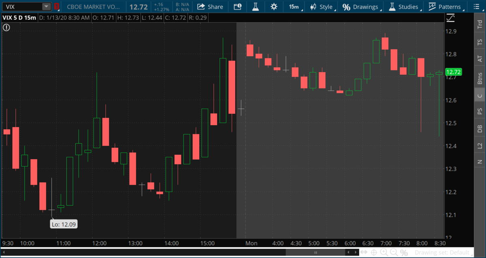Click the VIX symbol input field

[x=22, y=6]
